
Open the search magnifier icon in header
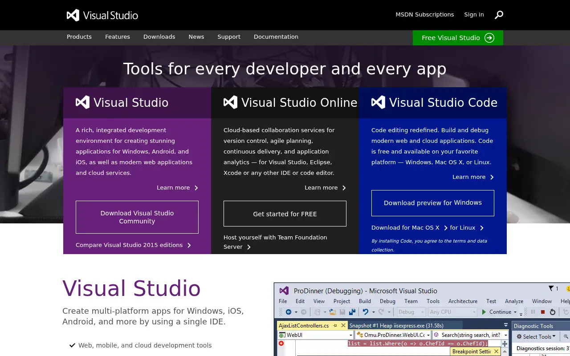[499, 15]
